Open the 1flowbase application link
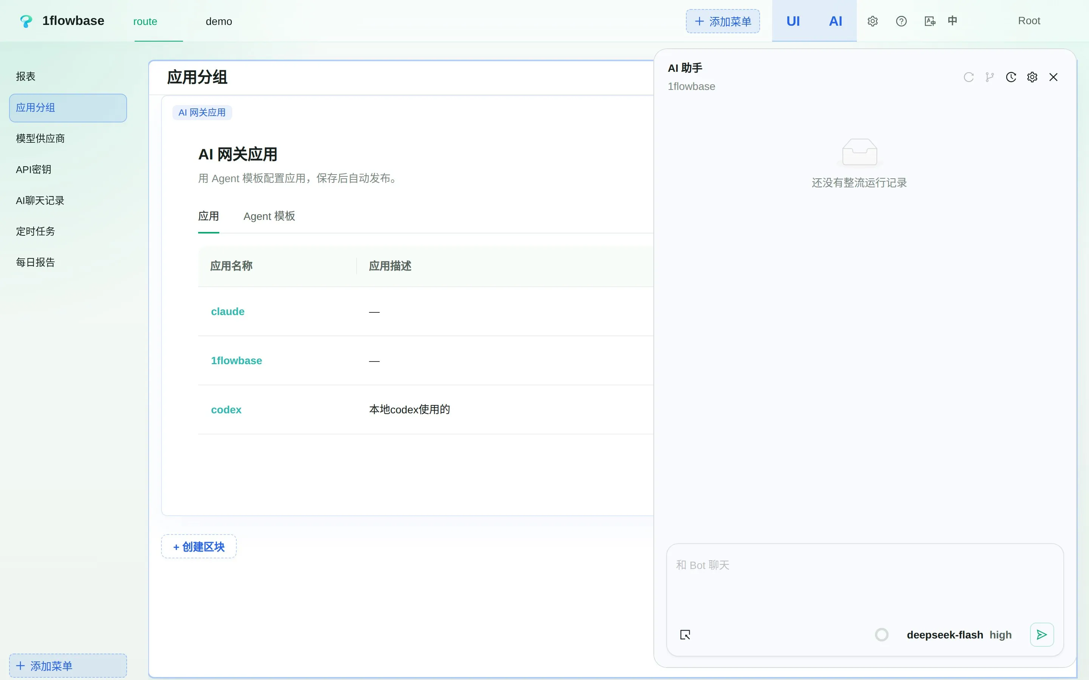 coord(236,361)
